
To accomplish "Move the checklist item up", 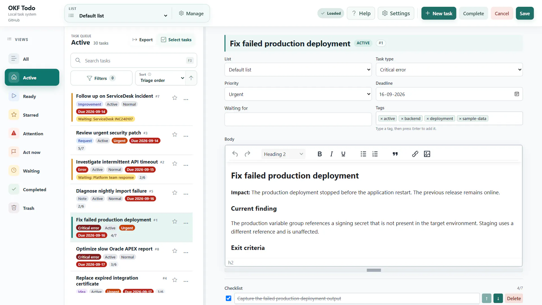I will click(x=486, y=299).
